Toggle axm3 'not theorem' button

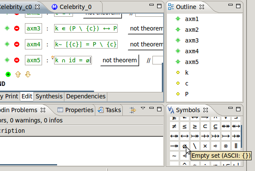point(146,29)
